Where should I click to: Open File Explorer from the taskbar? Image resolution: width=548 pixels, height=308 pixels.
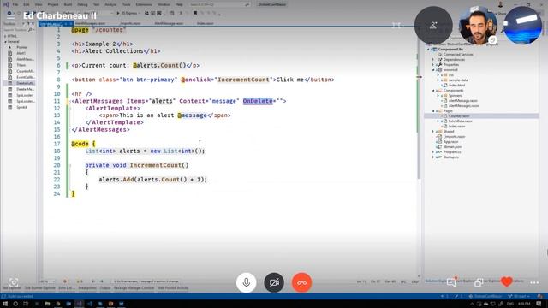[47, 304]
